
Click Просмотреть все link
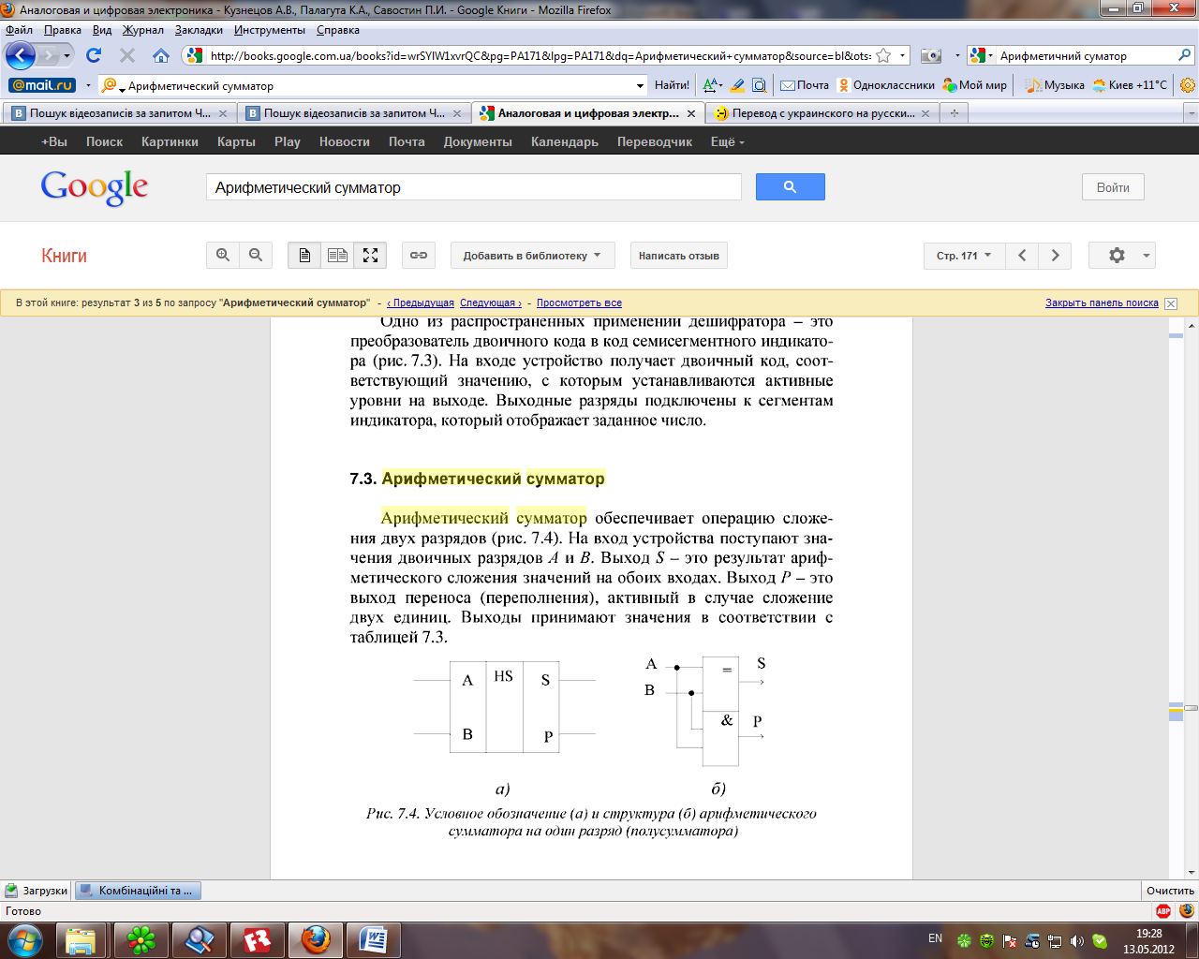579,302
